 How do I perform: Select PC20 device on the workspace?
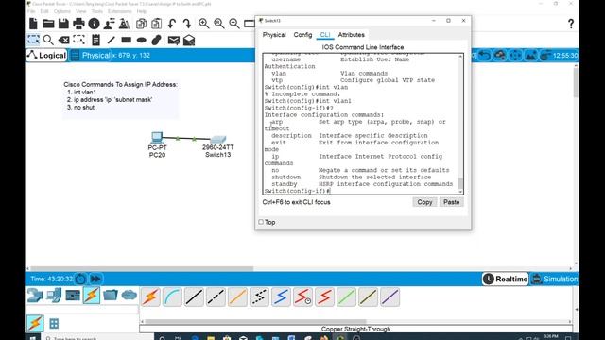click(157, 138)
